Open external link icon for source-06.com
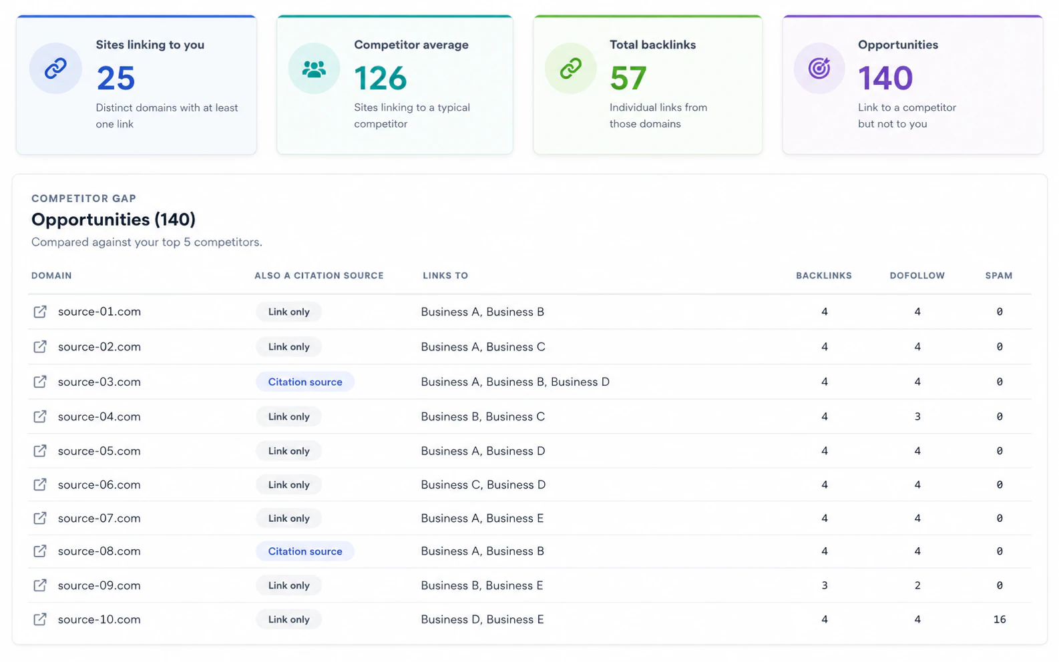 click(x=40, y=484)
